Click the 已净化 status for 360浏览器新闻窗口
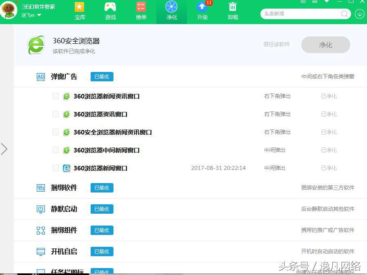This screenshot has height=275, width=367. click(x=329, y=168)
